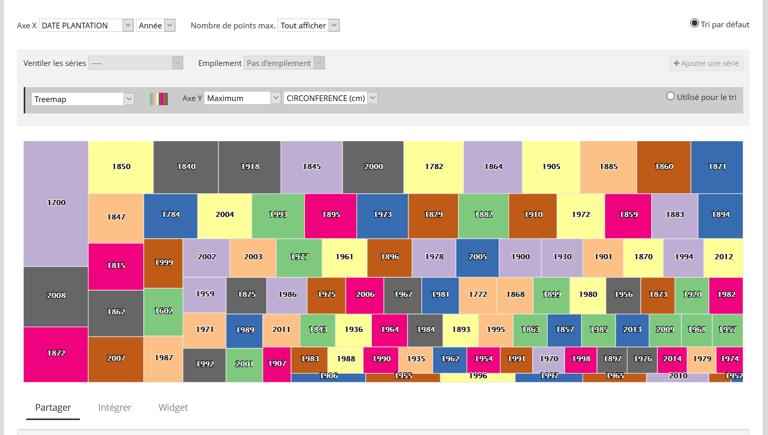This screenshot has height=435, width=768.
Task: Select the Tri par défaut radio button
Action: pyautogui.click(x=694, y=23)
